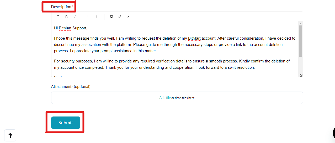The width and height of the screenshot is (335, 143).
Task: Click the 'or drop files here' text
Action: coord(183,98)
